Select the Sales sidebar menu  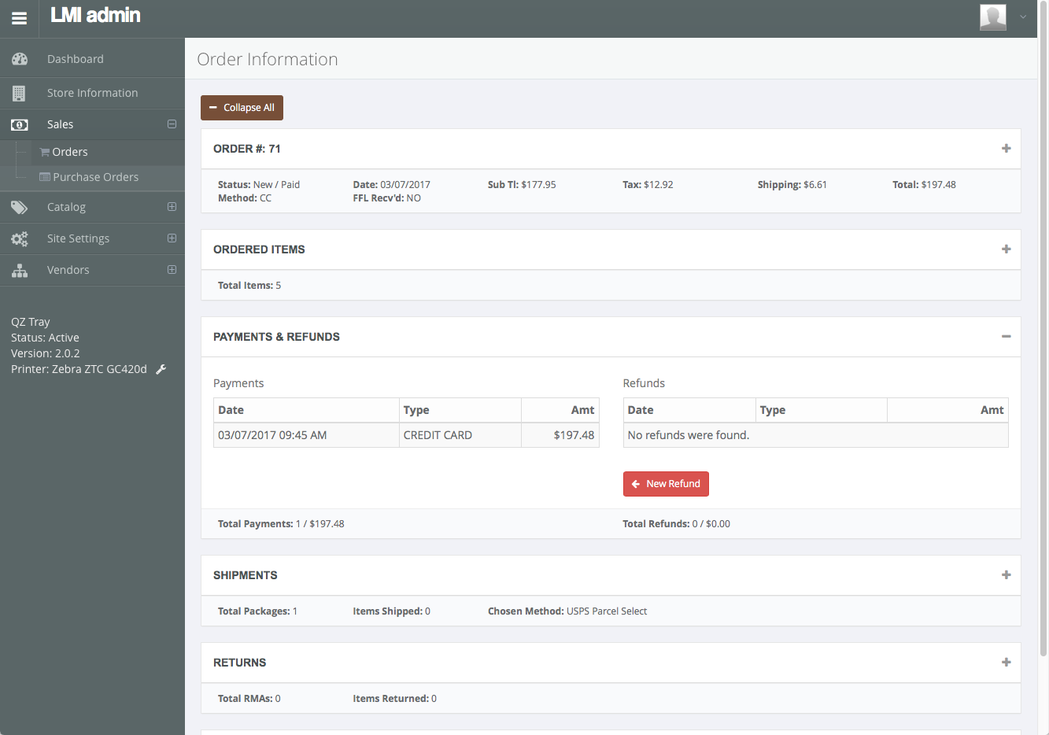click(x=60, y=124)
